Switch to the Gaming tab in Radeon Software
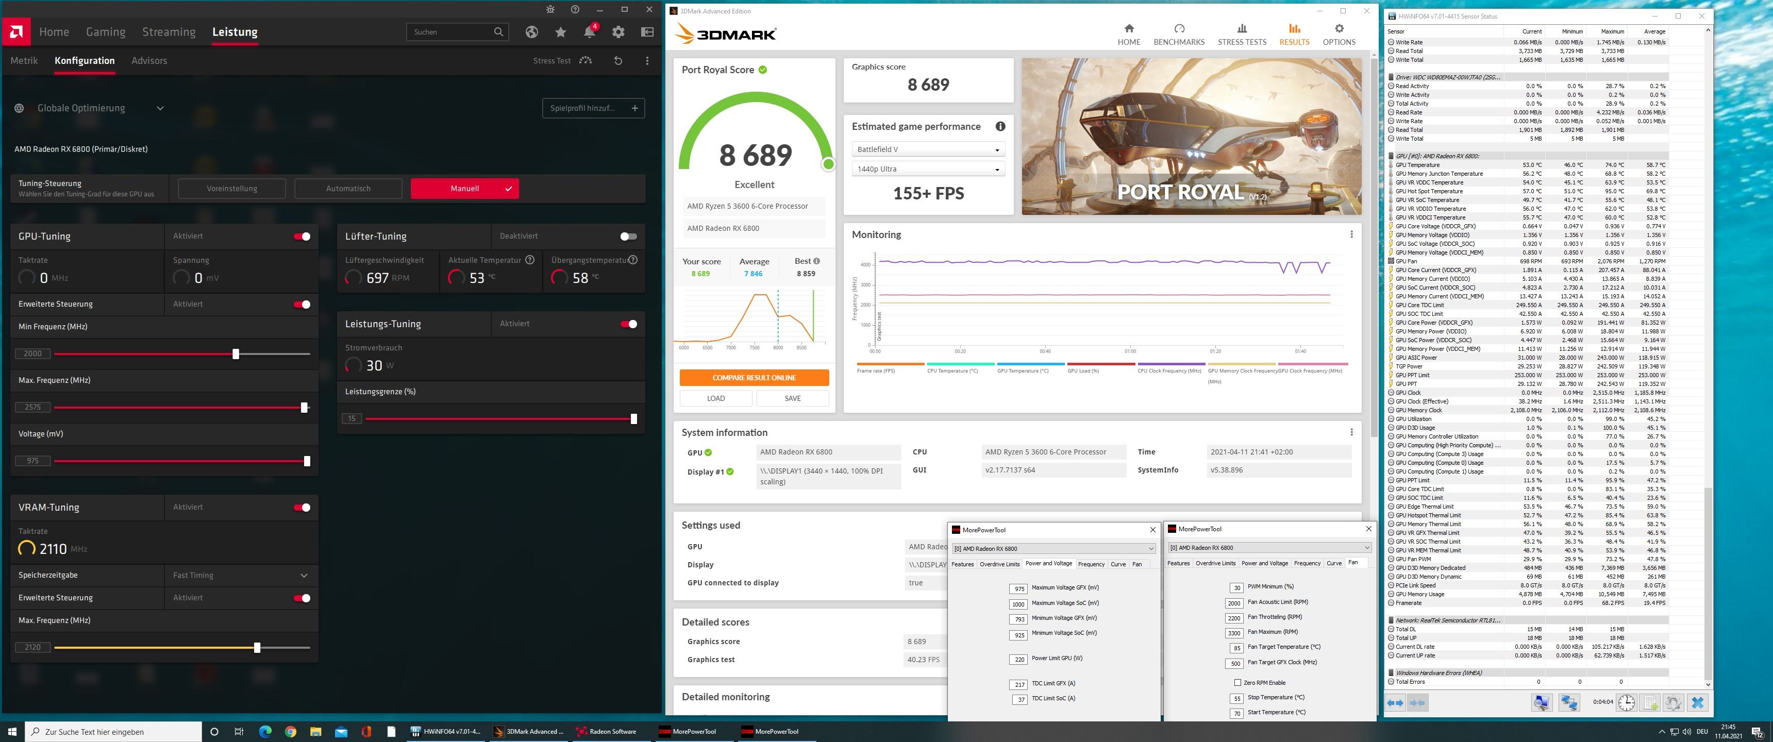1773x742 pixels. click(105, 31)
